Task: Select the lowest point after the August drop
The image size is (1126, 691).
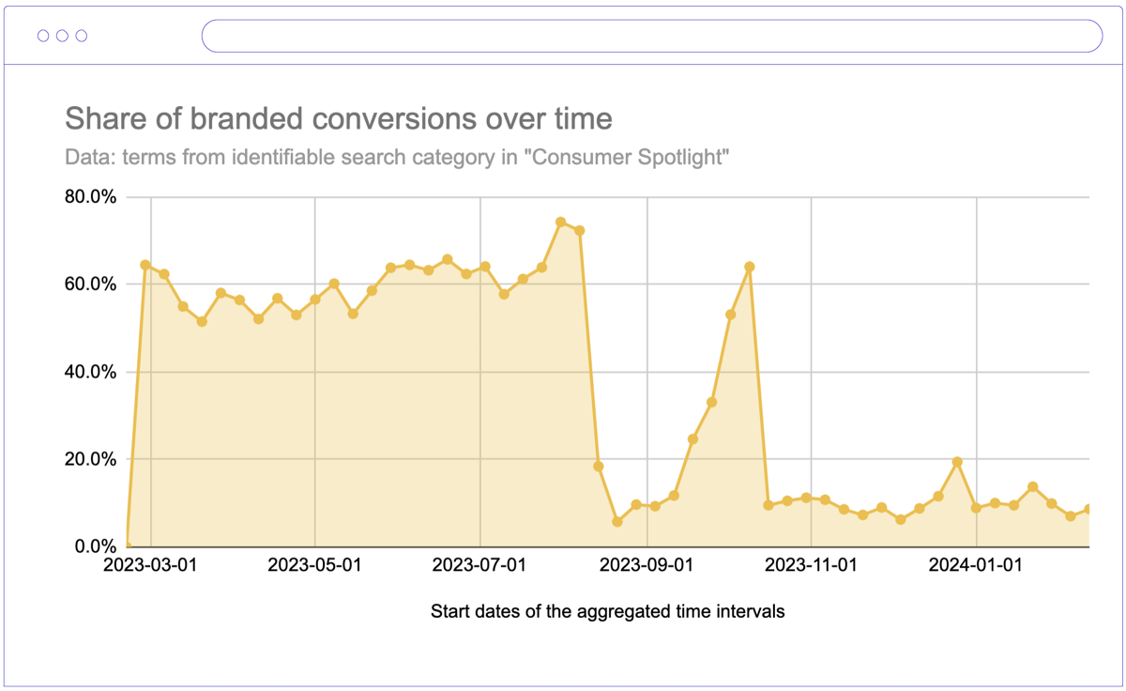Action: coord(617,521)
